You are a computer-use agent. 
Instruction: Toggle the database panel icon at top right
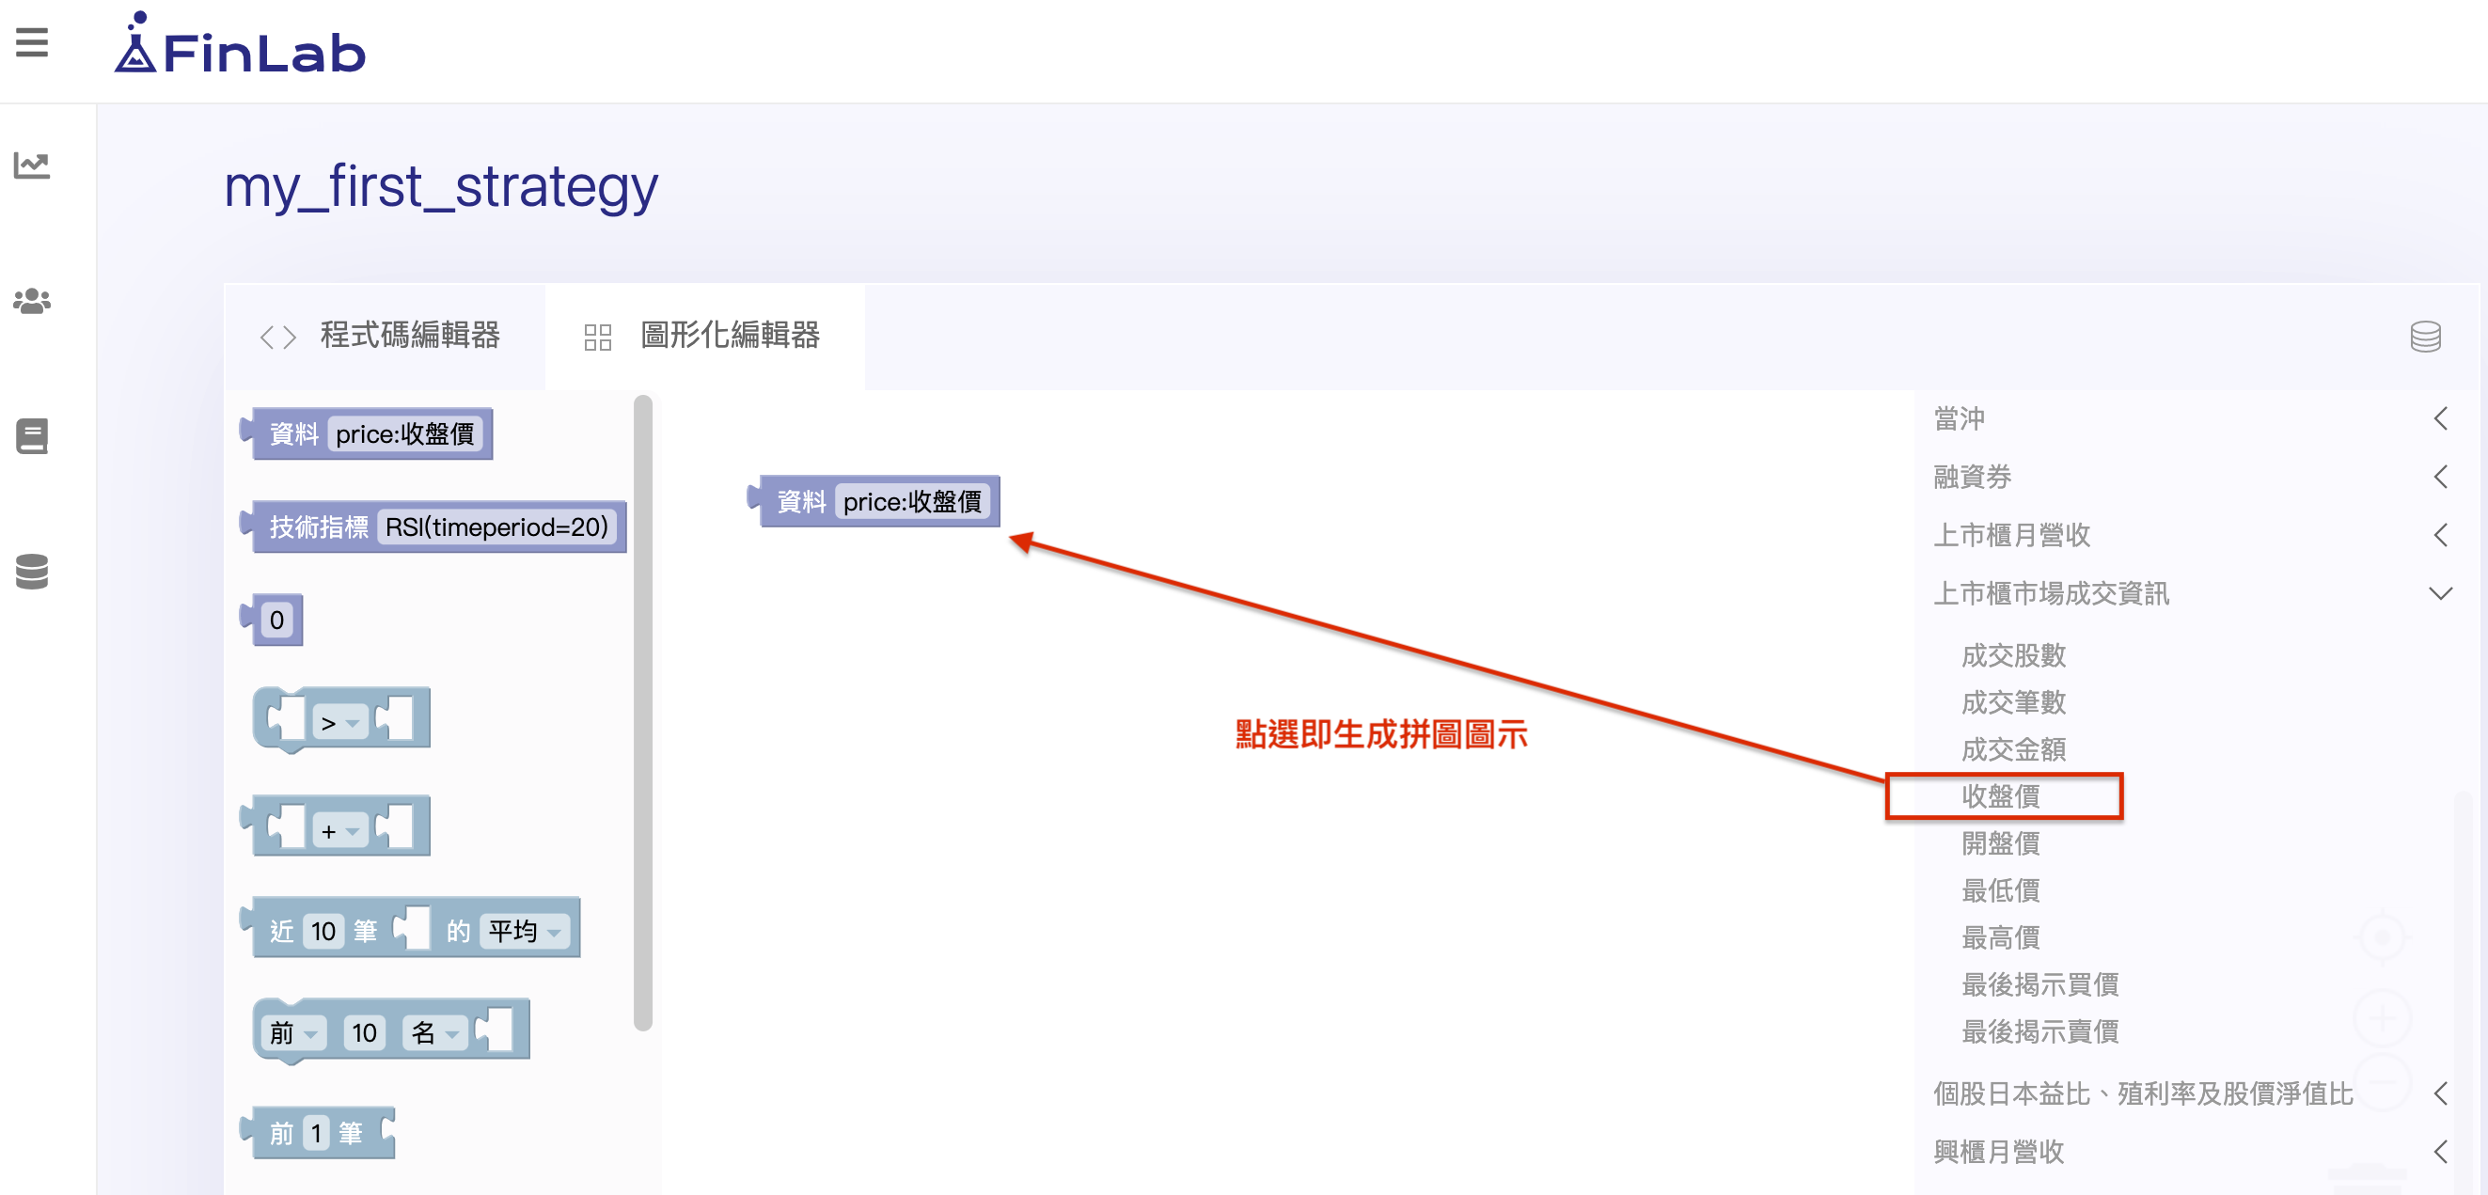2425,337
